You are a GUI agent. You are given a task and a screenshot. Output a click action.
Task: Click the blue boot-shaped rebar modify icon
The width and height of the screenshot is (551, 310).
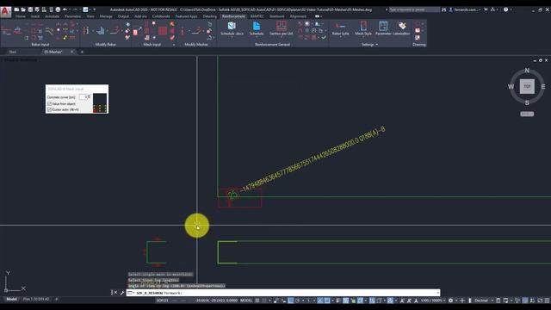pyautogui.click(x=101, y=31)
